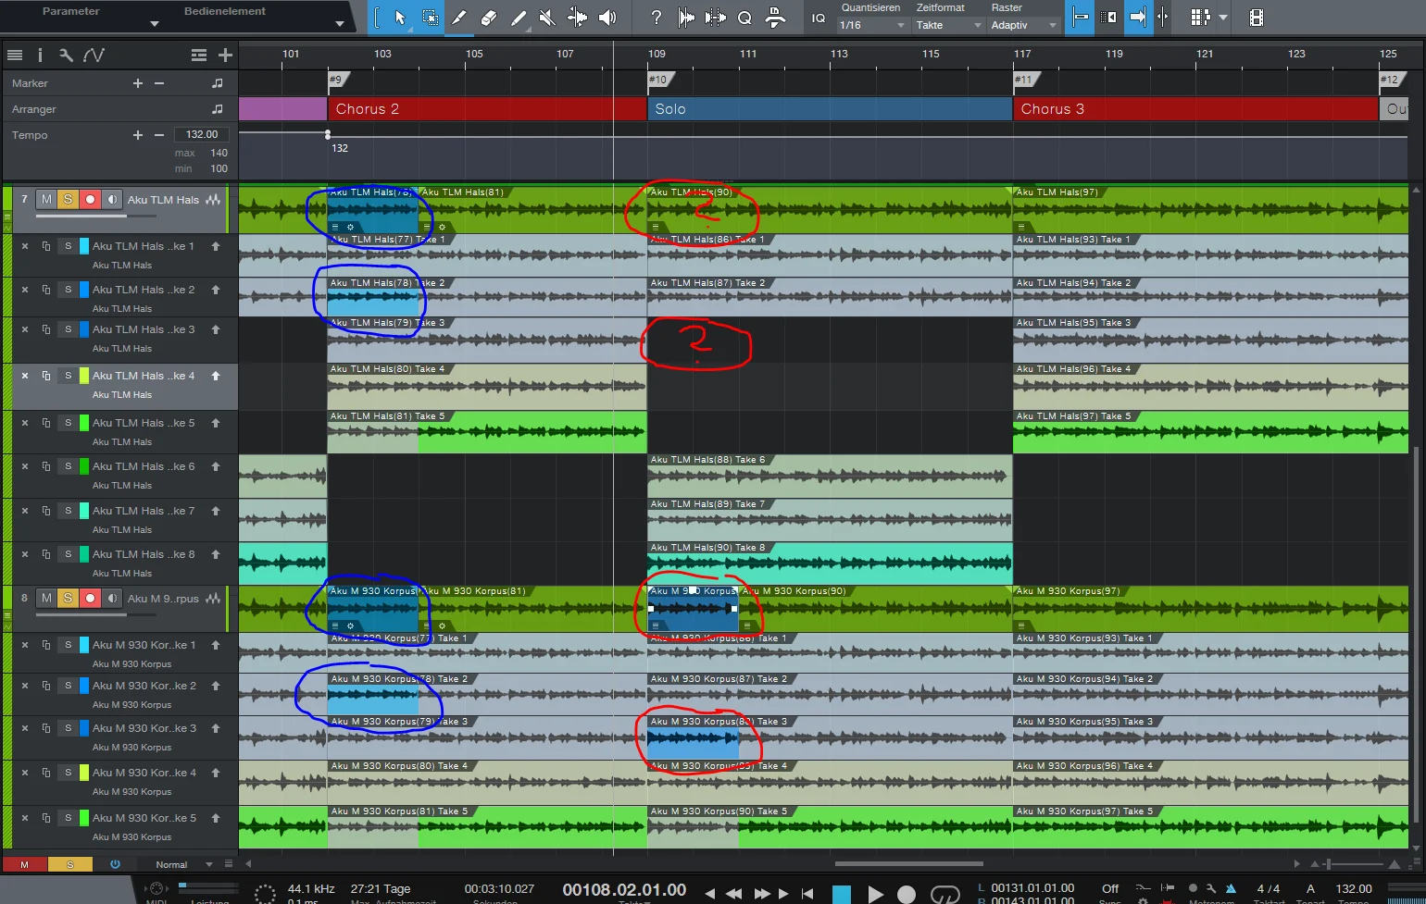This screenshot has width=1426, height=904.
Task: Click the wrench track options icon
Action: (66, 56)
